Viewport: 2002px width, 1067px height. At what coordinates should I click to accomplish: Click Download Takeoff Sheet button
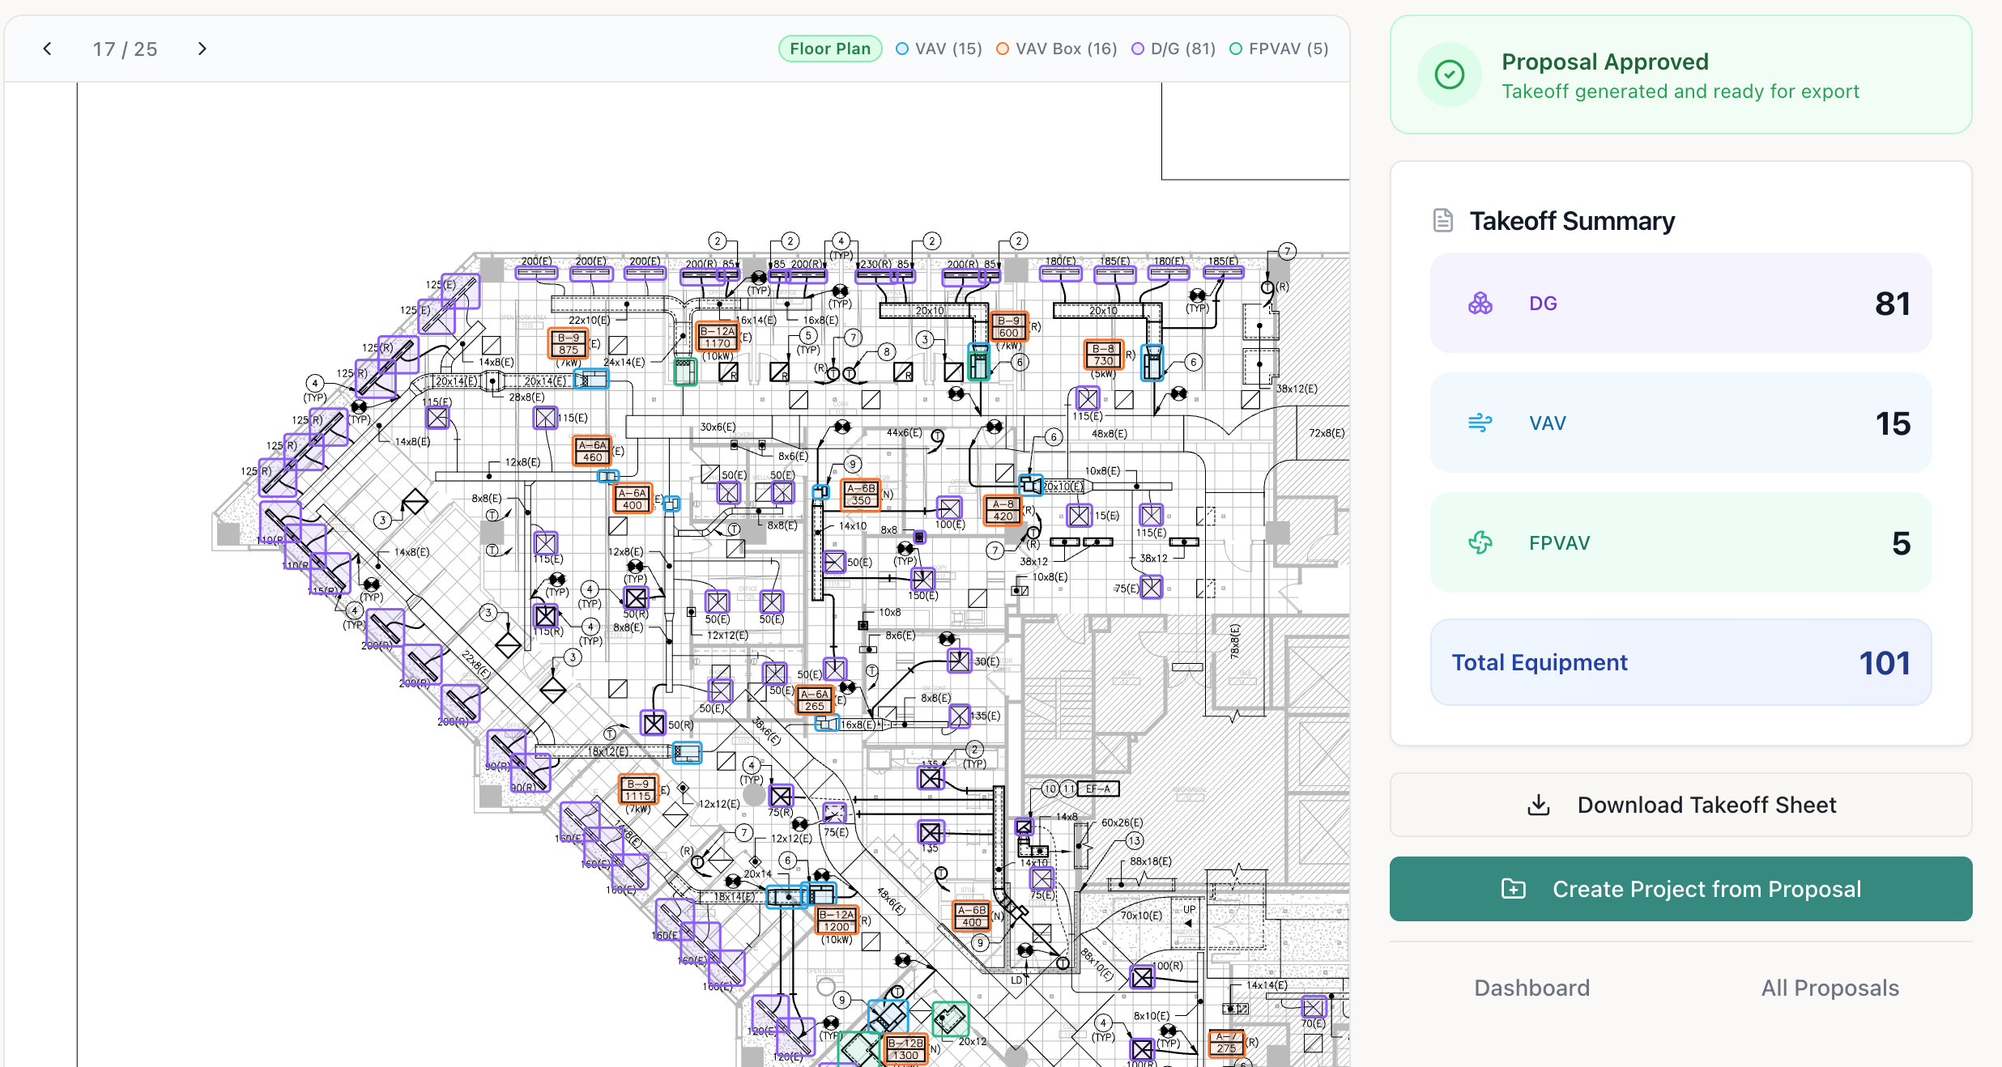[x=1680, y=805]
